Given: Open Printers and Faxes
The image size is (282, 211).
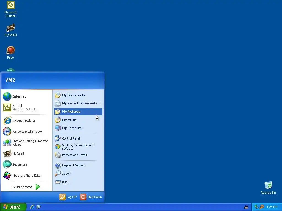Looking at the screenshot, I should point(78,155).
